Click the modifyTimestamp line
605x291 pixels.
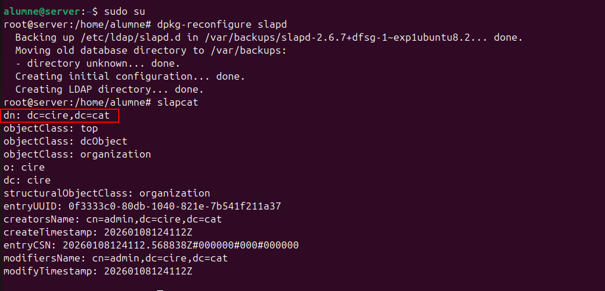click(98, 271)
